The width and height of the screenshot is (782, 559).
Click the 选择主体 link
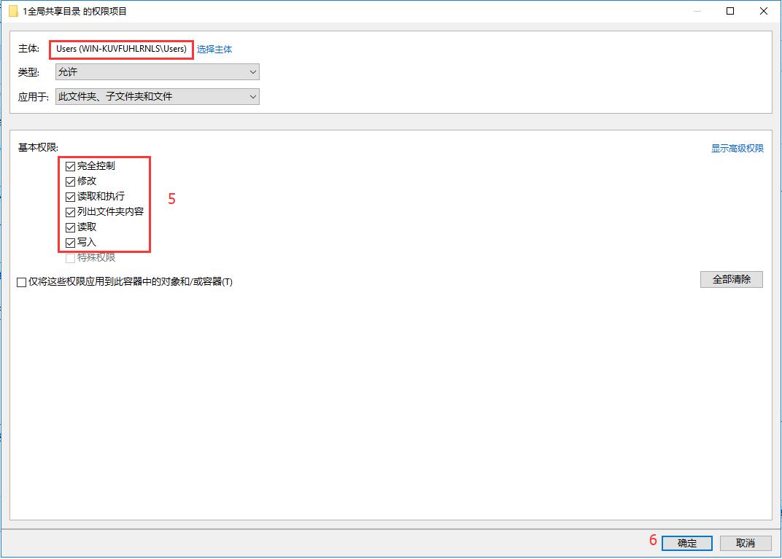pos(217,49)
